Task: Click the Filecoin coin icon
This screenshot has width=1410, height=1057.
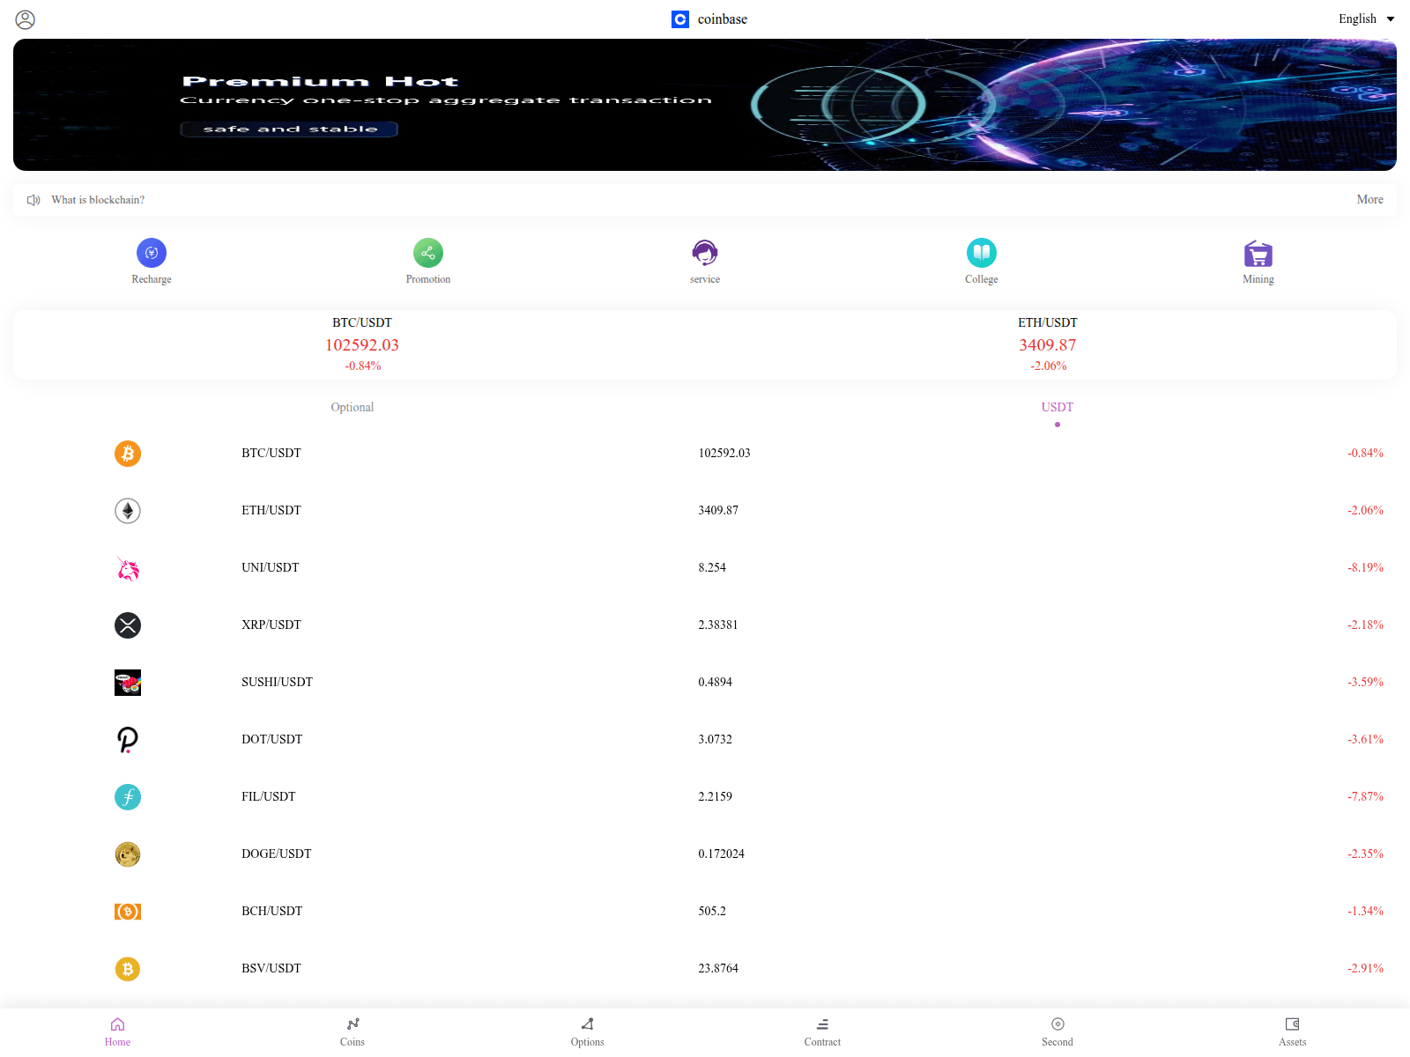Action: point(128,797)
